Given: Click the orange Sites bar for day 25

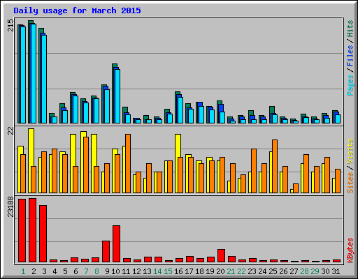Looking at the screenshot, I should coord(275,166).
